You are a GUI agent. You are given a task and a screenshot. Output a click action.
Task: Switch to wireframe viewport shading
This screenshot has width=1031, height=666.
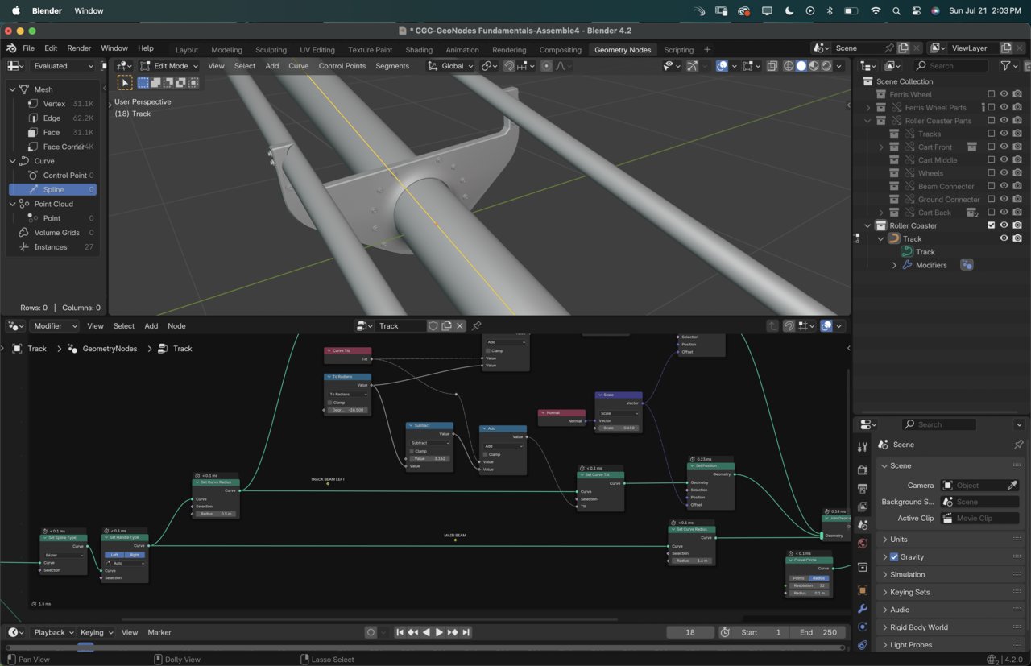click(789, 66)
